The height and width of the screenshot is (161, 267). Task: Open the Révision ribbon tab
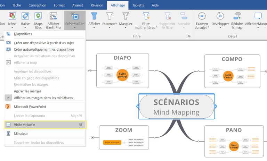pyautogui.click(x=97, y=5)
